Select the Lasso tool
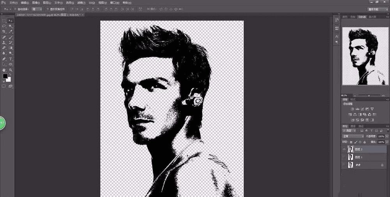Screen dimensions: 390x197 pos(4,26)
